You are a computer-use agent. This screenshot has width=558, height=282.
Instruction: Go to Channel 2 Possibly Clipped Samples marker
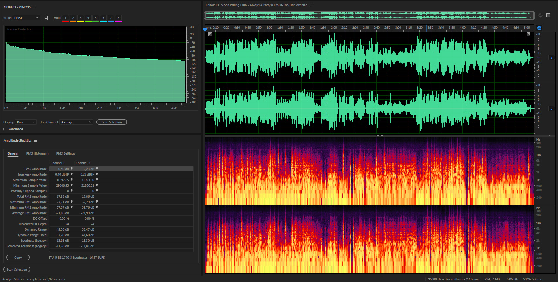(97, 191)
